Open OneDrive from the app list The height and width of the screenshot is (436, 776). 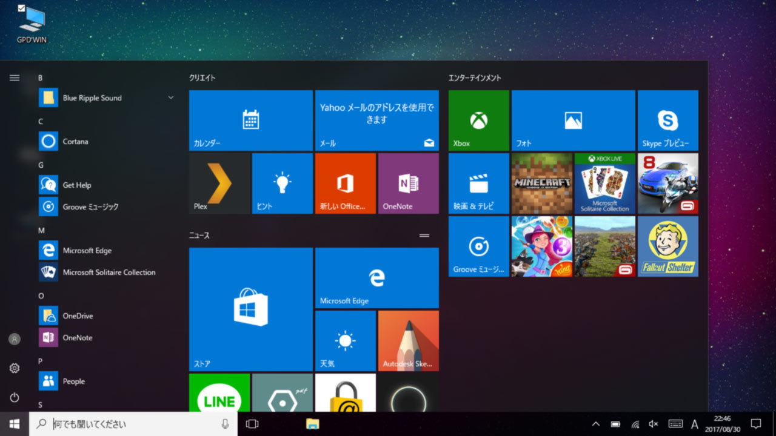click(x=107, y=315)
